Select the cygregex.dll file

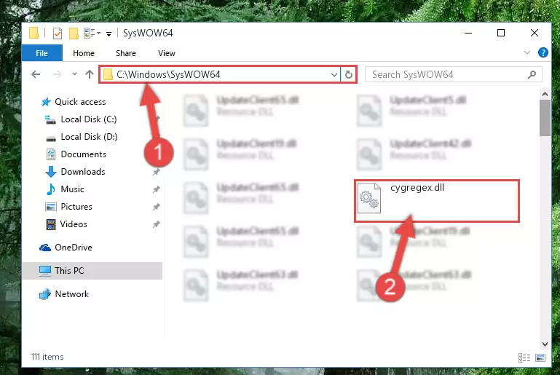(436, 201)
